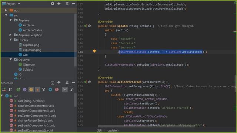Screen dimensions: 237x133
Task: Click the update() breadcrumb at editor bottom
Action: 113,130
